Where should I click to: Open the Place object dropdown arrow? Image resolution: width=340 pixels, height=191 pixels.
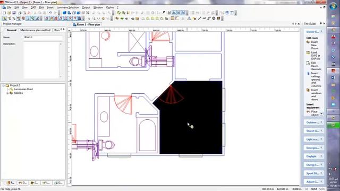[321, 114]
